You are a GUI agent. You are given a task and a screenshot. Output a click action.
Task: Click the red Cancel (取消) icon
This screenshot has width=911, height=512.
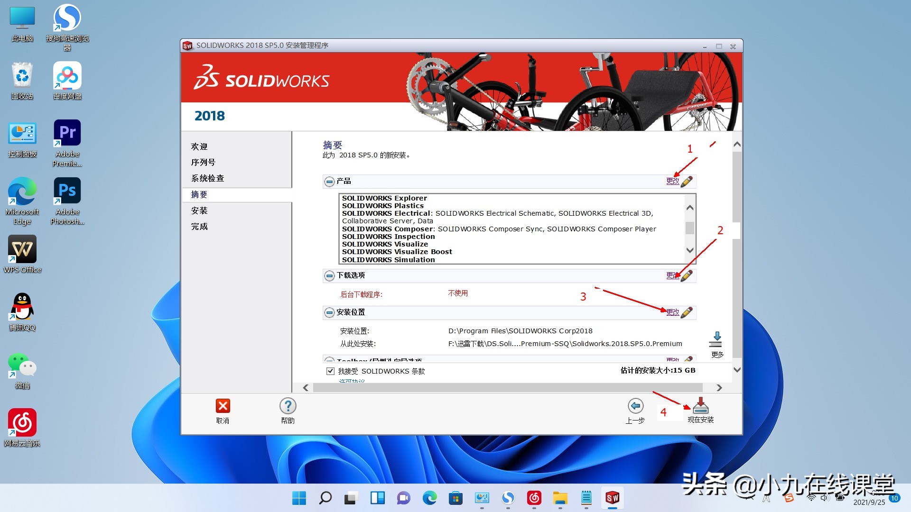coord(223,406)
